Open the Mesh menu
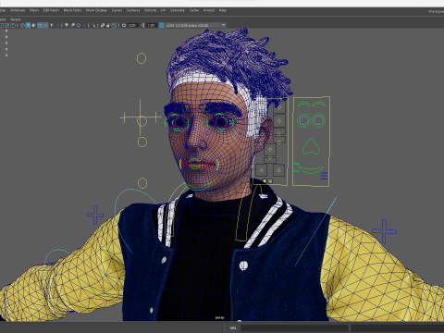 coord(34,10)
